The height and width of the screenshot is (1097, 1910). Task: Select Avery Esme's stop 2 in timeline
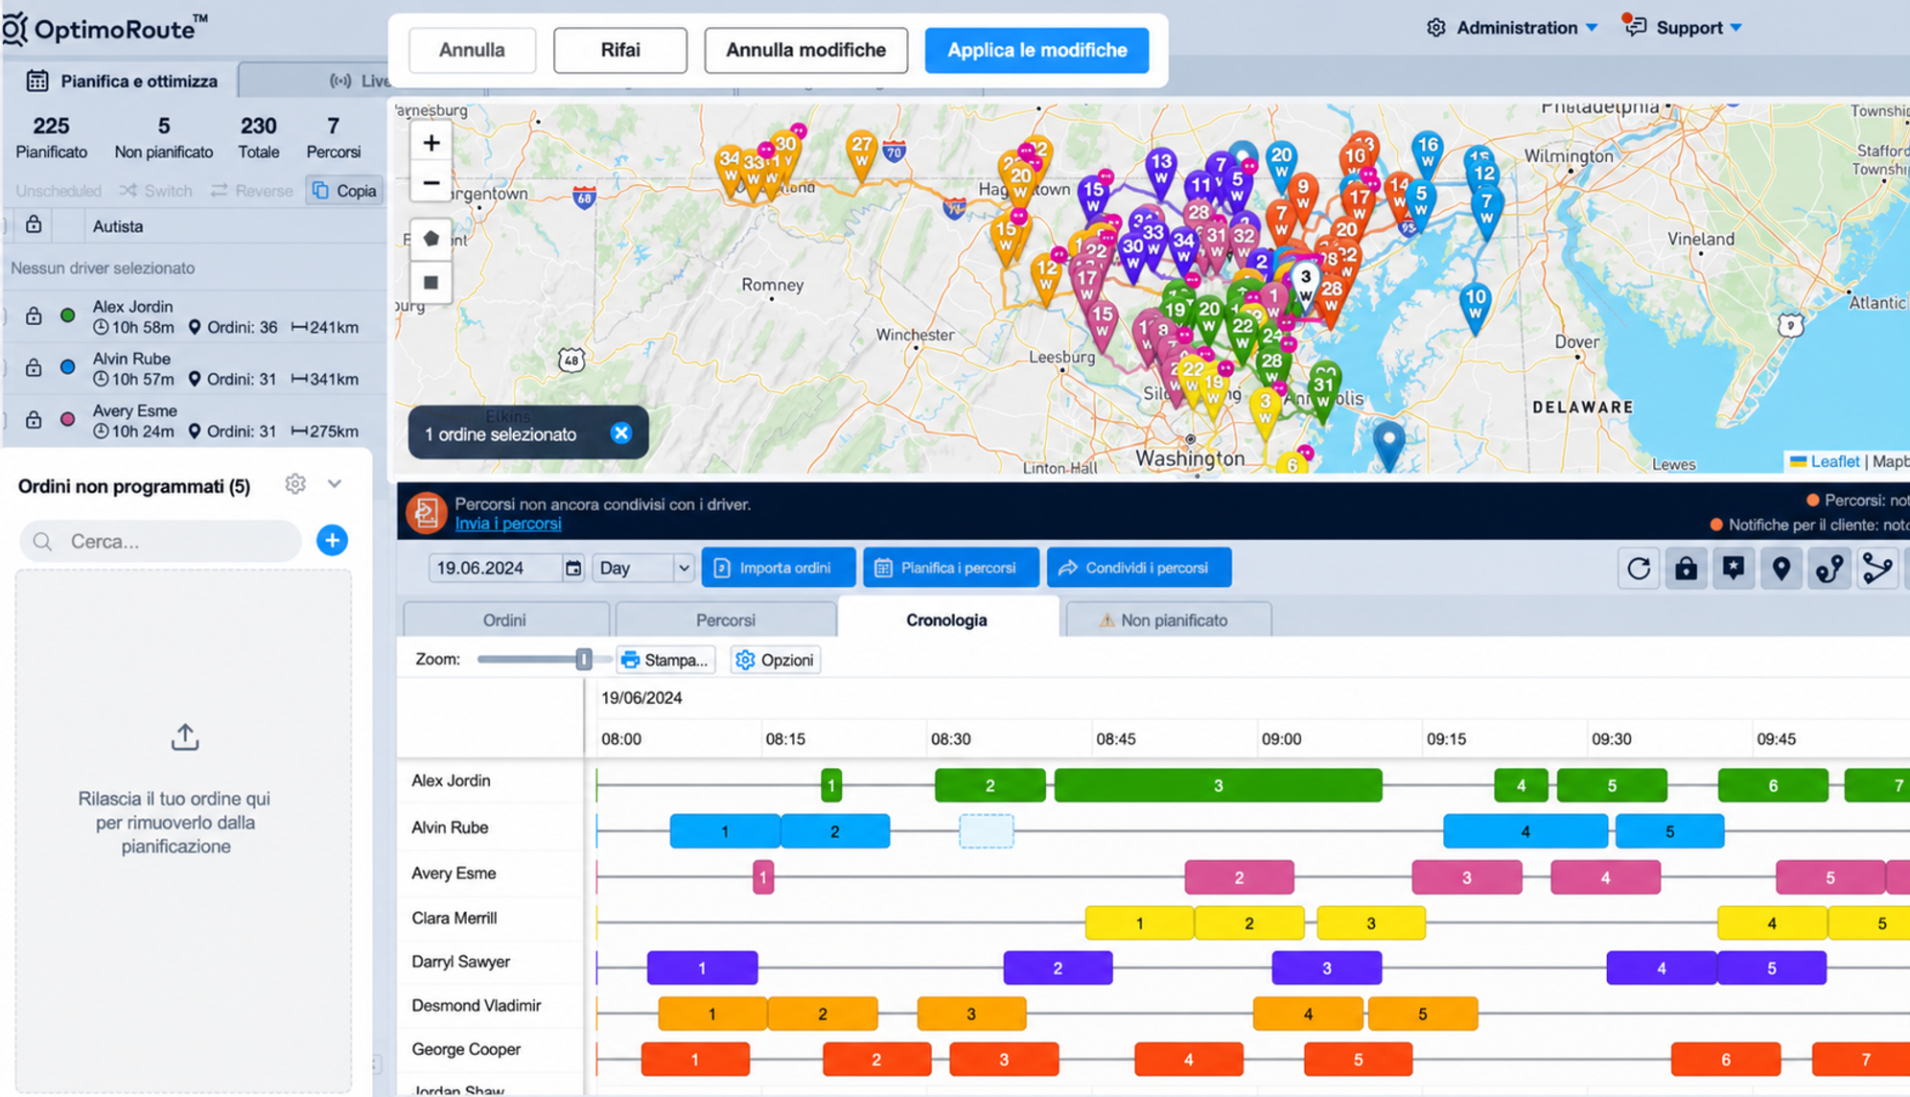pos(1239,876)
